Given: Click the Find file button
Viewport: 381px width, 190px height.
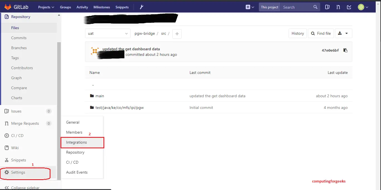Looking at the screenshot, I should click(321, 33).
